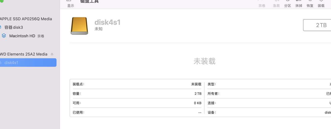Click the 2 TB capacity box
The width and height of the screenshot is (331, 129).
[317, 25]
